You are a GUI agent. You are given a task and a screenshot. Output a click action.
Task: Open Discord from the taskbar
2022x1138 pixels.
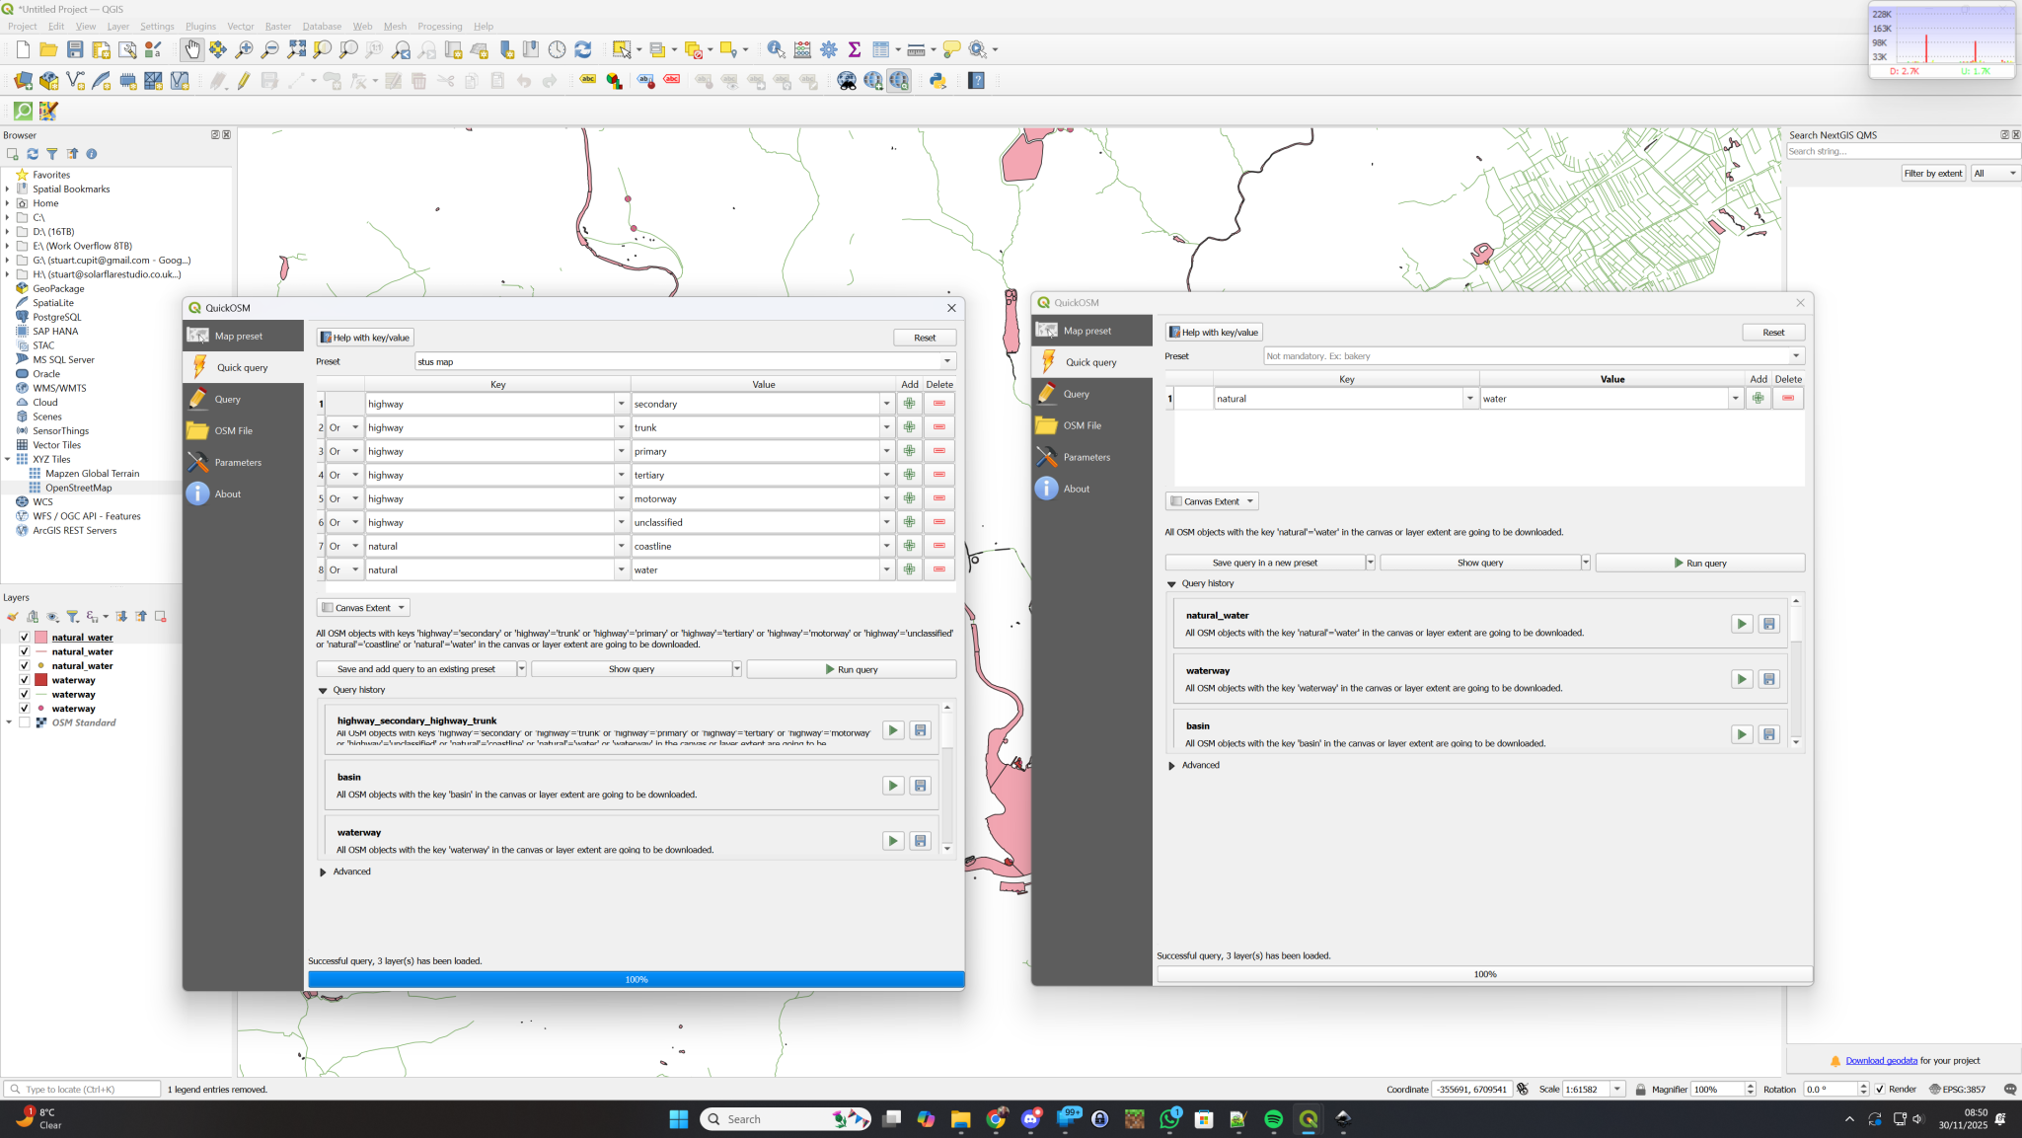point(1031,1118)
